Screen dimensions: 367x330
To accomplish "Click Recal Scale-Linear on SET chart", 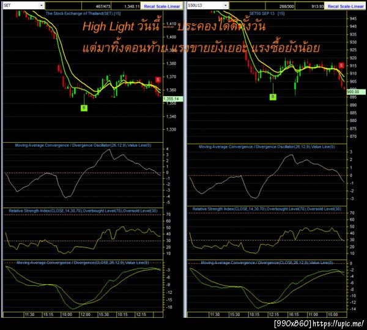I will [162, 6].
